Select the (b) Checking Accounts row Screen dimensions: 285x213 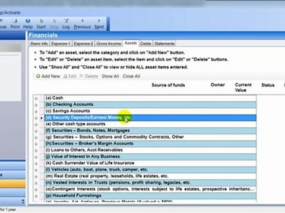[x=150, y=105]
